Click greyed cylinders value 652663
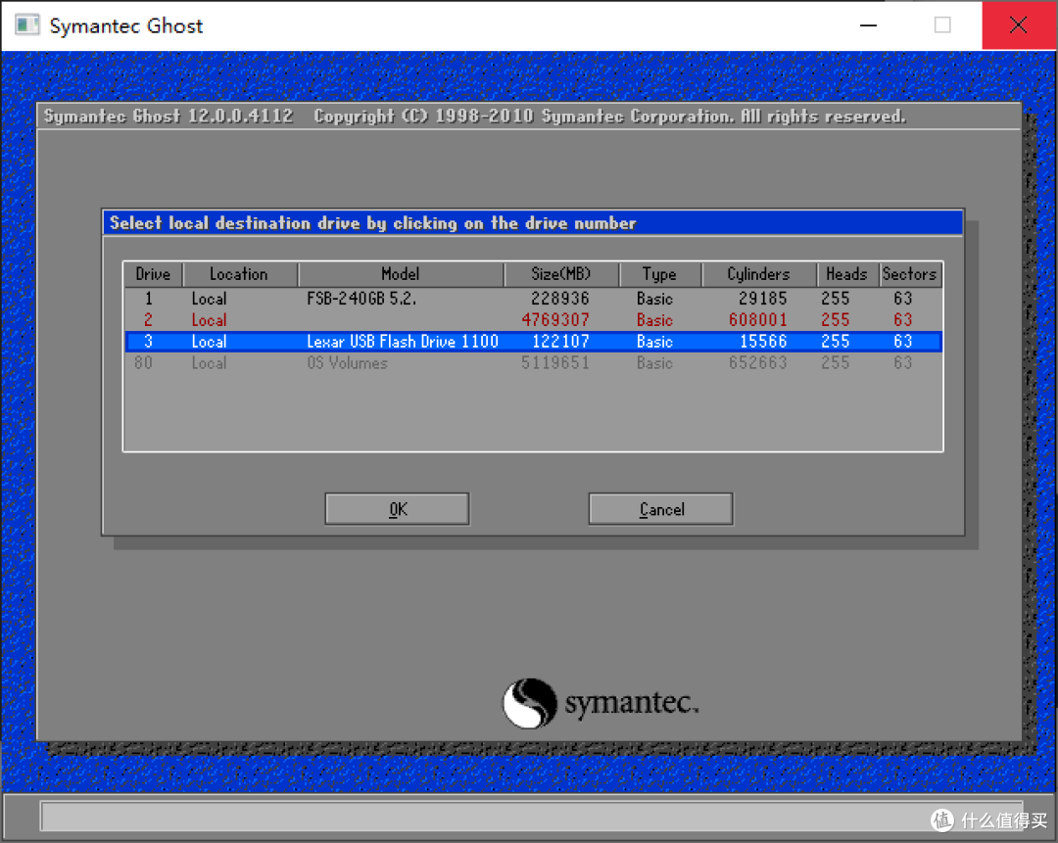This screenshot has height=843, width=1058. 757,363
